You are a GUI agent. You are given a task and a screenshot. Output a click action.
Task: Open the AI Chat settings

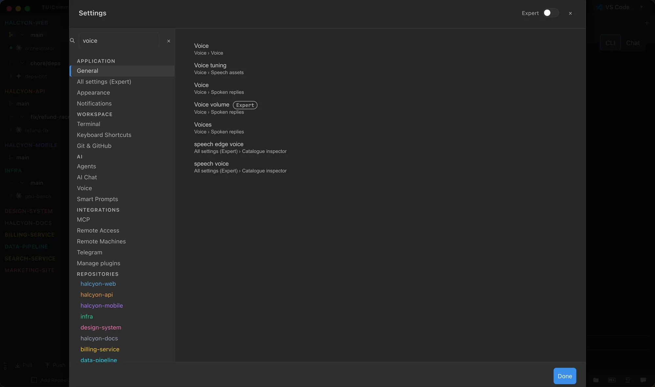pos(122,177)
